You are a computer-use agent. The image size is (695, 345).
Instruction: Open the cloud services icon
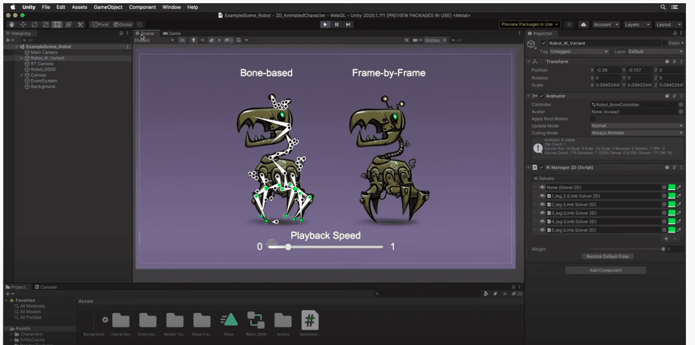[x=584, y=24]
